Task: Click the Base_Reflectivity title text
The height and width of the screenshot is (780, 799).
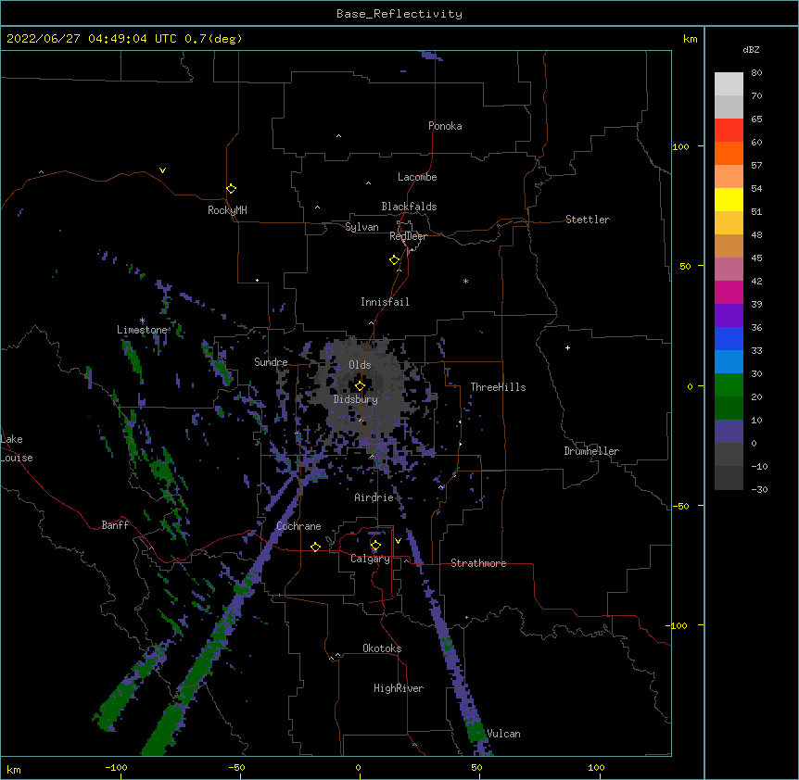Action: click(x=399, y=14)
